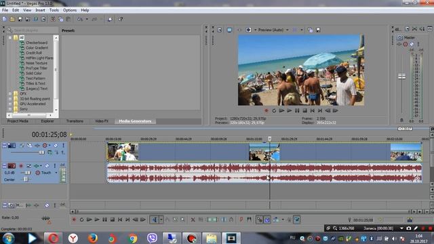434x244 pixels.
Task: Select Checkerboard generator in tree
Action: pos(37,43)
